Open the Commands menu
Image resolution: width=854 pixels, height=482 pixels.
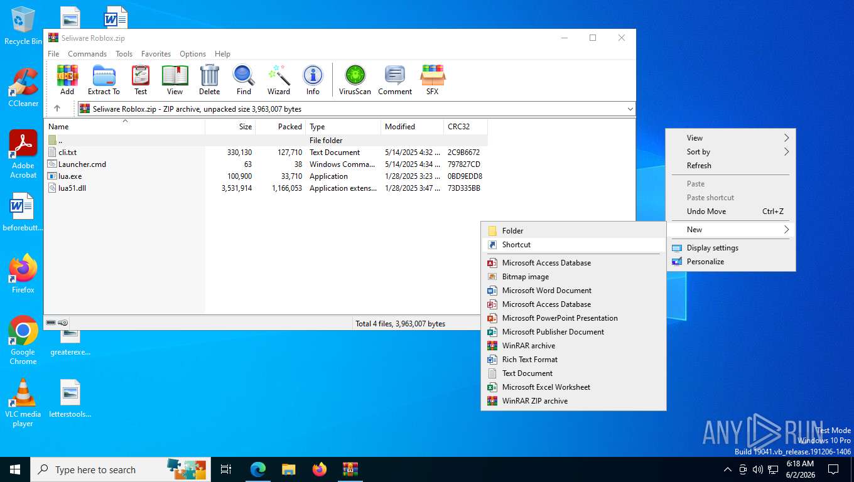87,54
